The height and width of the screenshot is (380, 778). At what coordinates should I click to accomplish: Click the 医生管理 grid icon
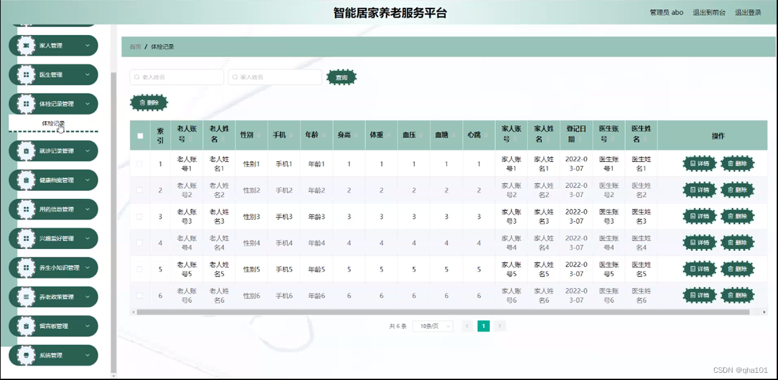26,75
